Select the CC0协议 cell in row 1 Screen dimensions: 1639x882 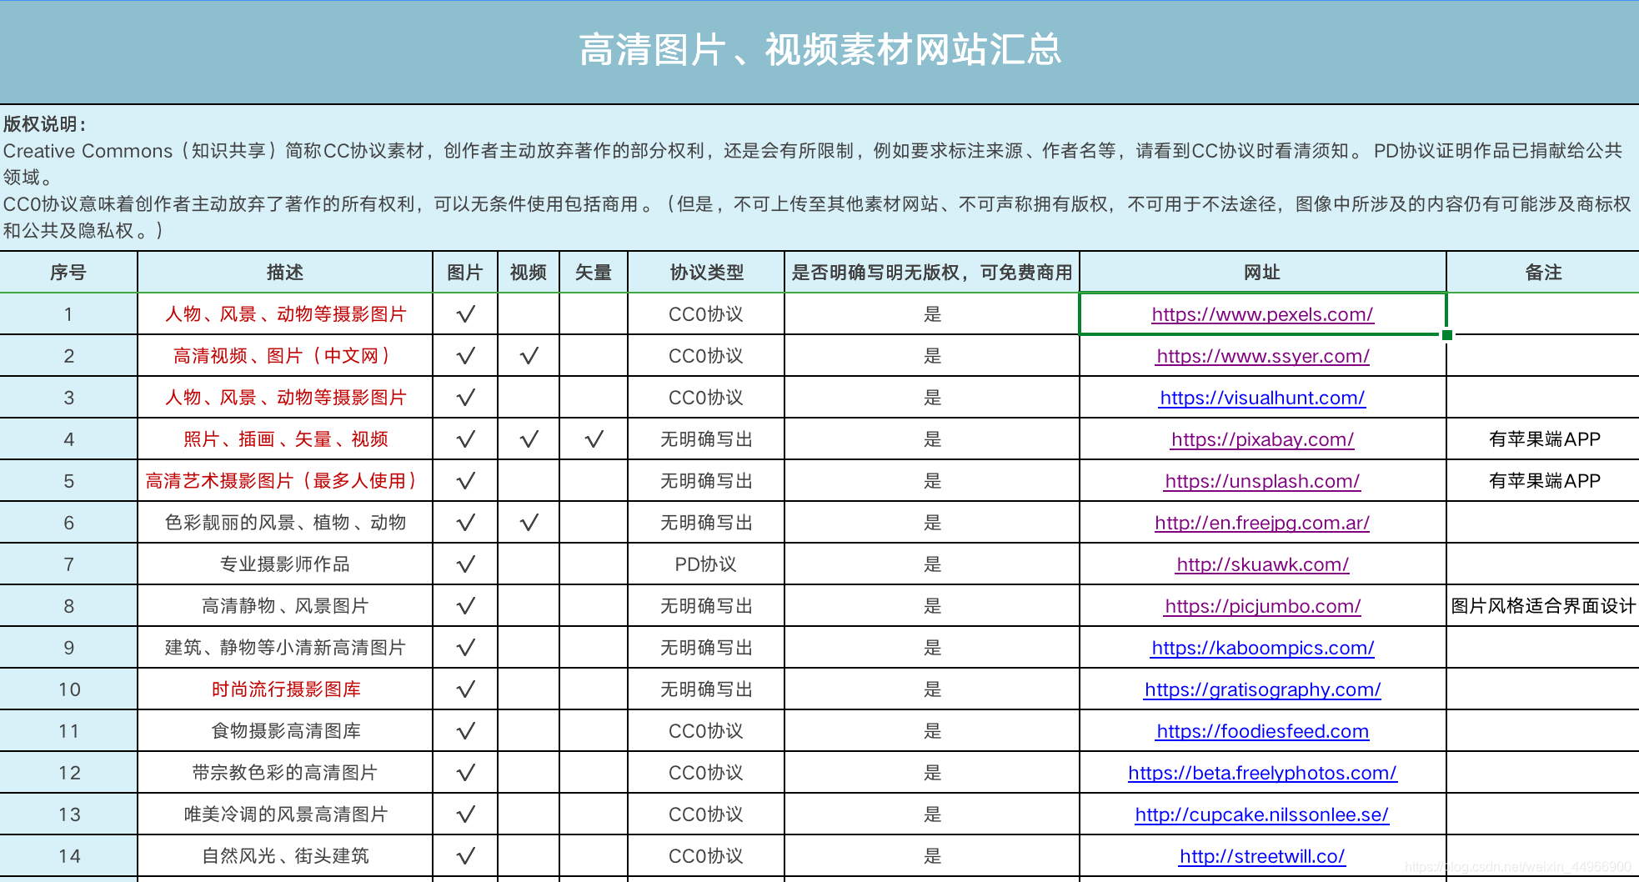click(x=706, y=314)
